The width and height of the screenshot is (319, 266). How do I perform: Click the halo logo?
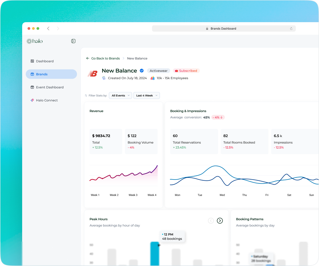point(35,41)
